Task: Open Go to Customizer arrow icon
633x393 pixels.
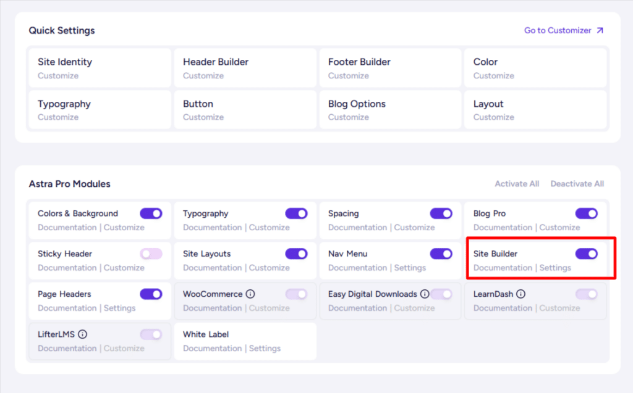Action: pyautogui.click(x=600, y=31)
